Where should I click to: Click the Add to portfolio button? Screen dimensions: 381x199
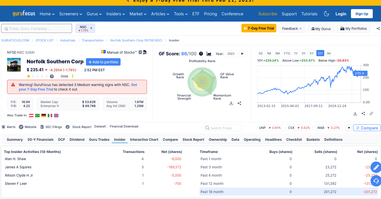pyautogui.click(x=103, y=62)
